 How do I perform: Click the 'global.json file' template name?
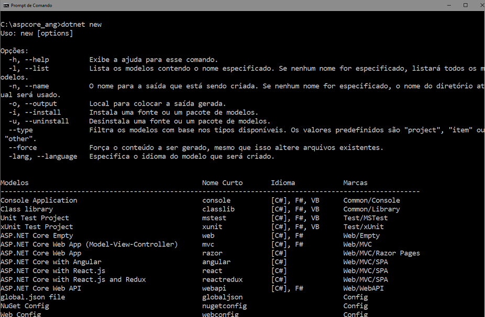pos(33,297)
